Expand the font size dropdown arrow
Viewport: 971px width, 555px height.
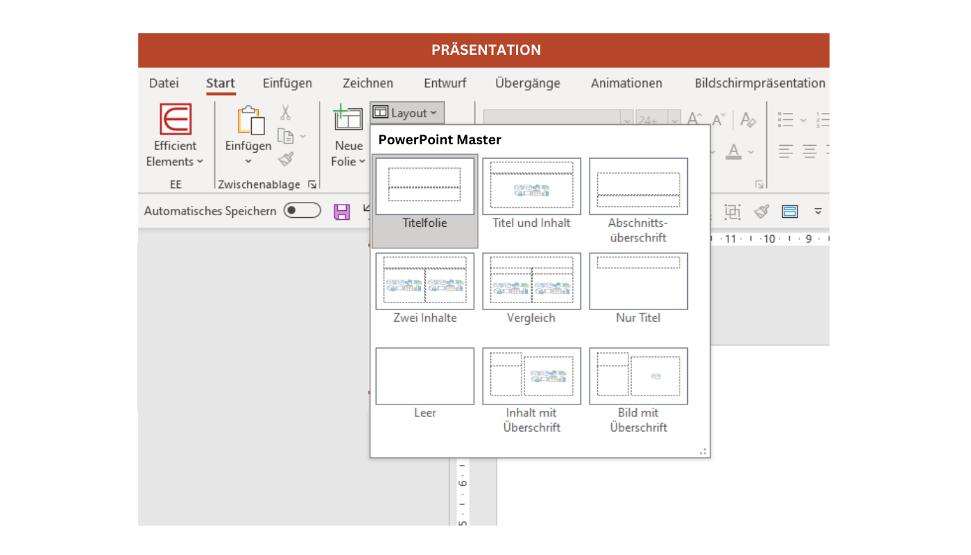coord(673,120)
